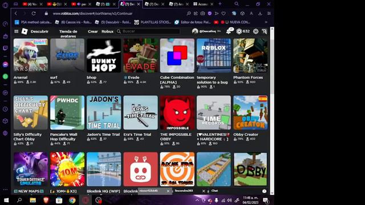Add page to bookmarks with heart icon
365x205 pixels.
(x=224, y=14)
